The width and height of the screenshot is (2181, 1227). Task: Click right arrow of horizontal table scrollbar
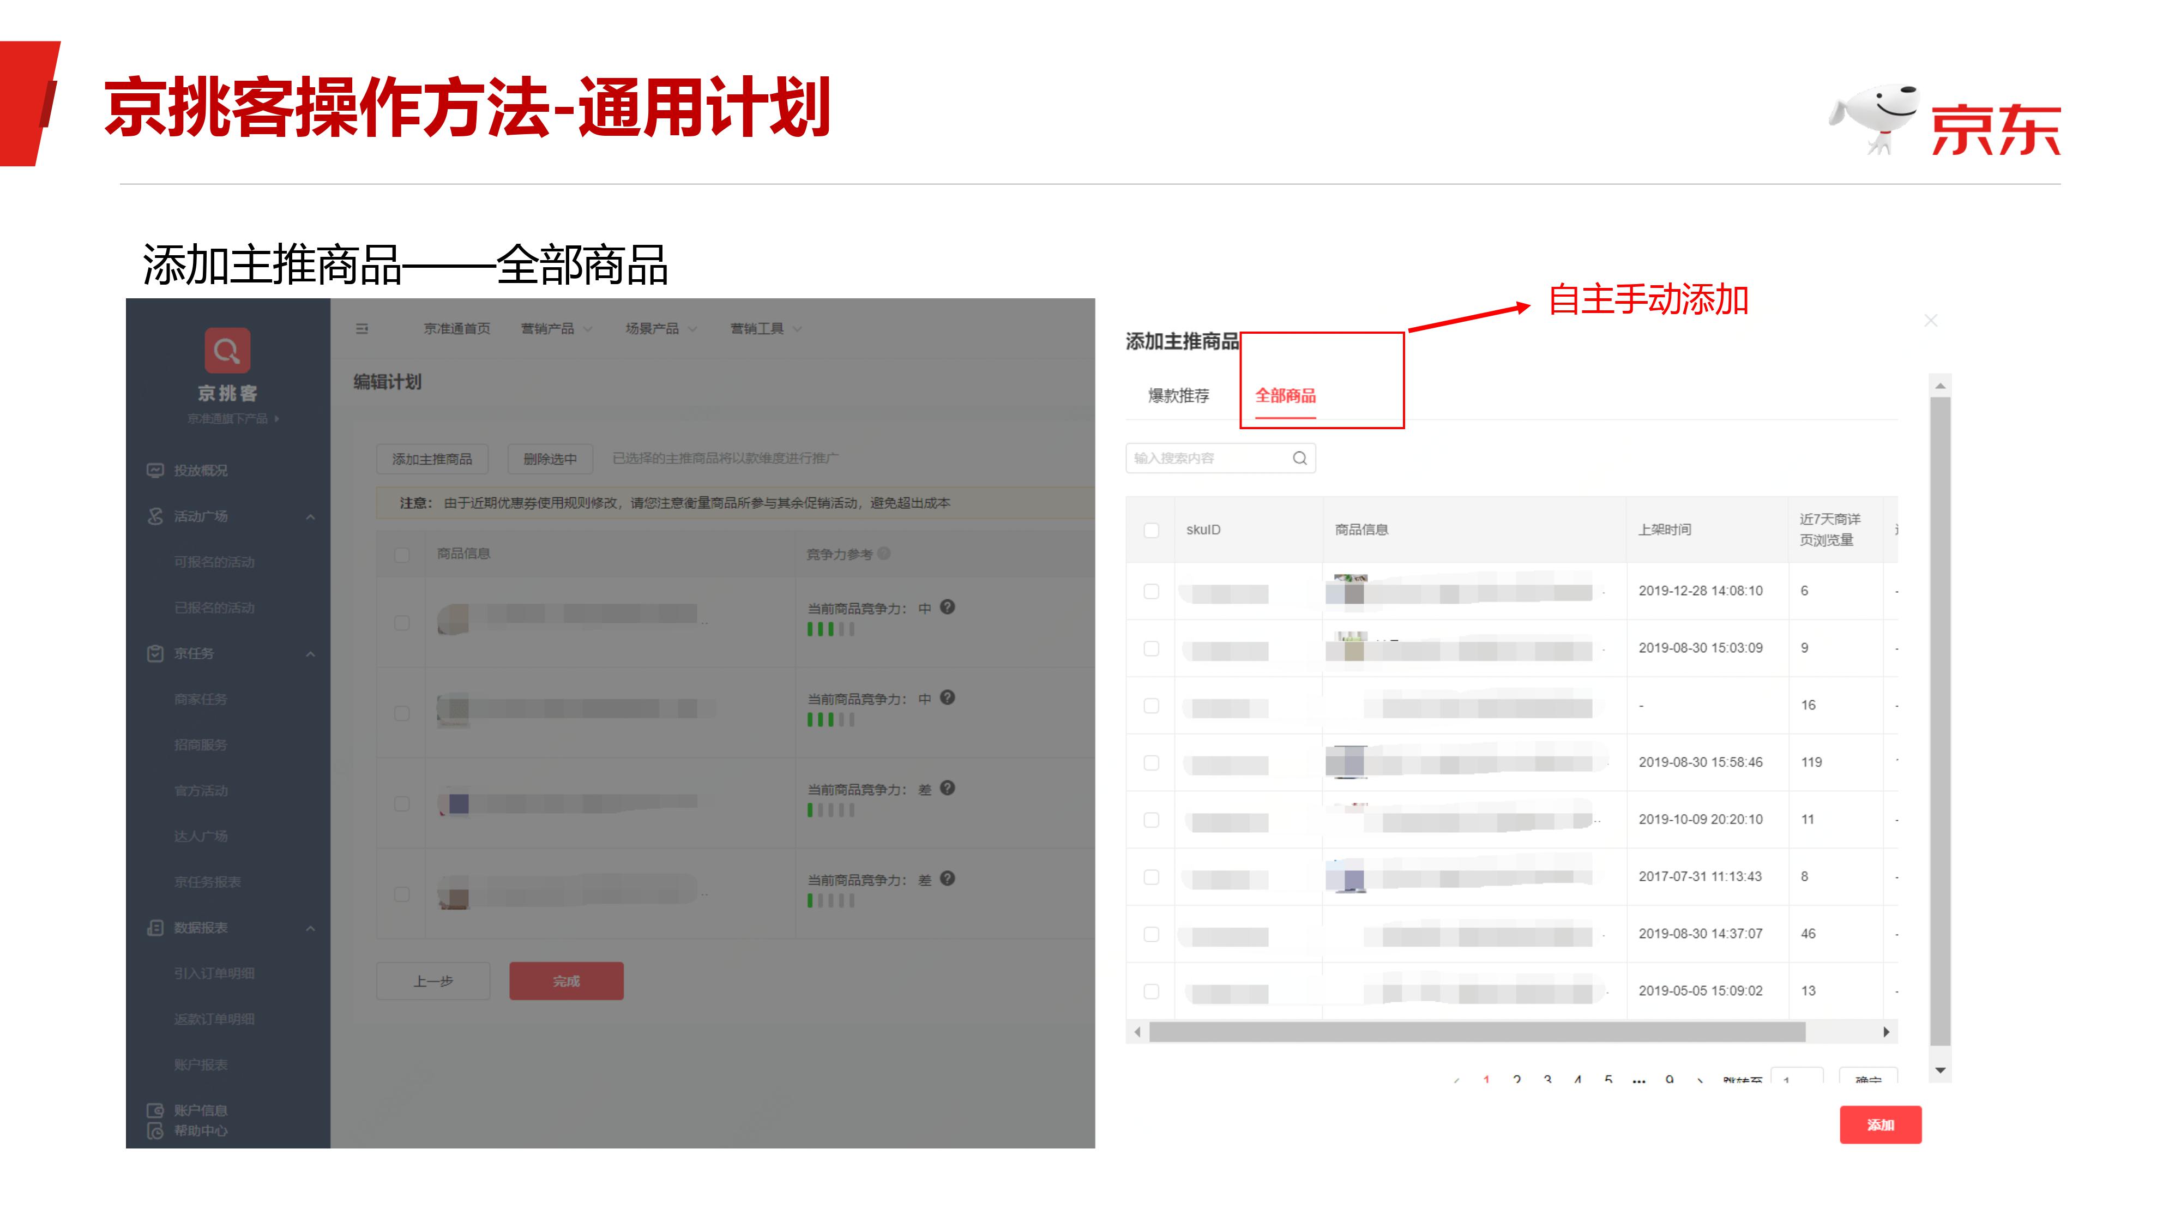point(1887,1031)
